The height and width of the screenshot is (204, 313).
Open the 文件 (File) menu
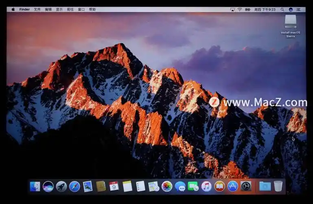point(37,9)
